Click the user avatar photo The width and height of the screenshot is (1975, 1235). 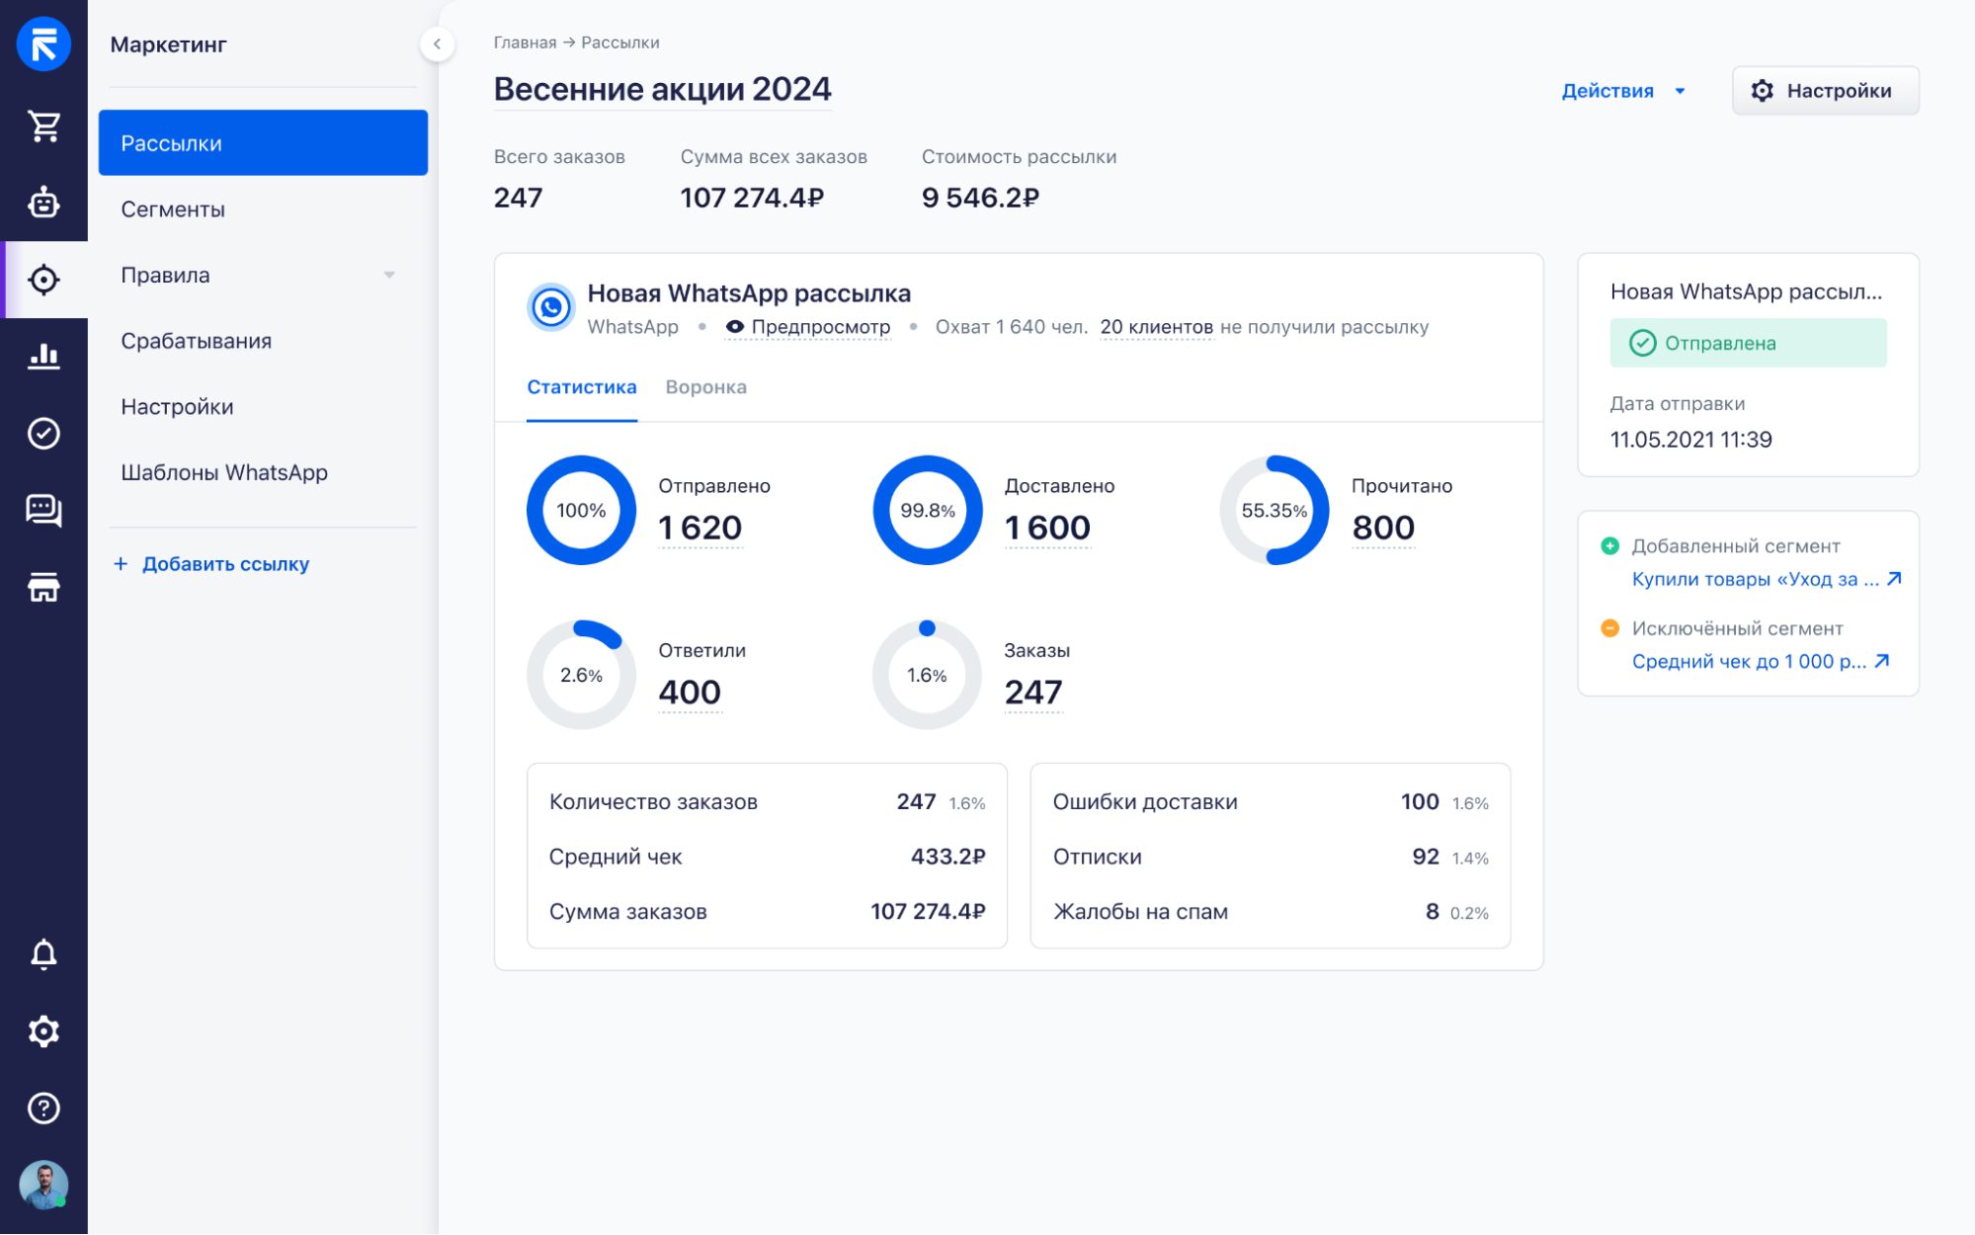43,1184
